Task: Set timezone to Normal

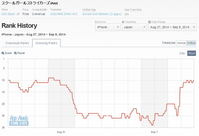Action: pyautogui.click(x=181, y=43)
